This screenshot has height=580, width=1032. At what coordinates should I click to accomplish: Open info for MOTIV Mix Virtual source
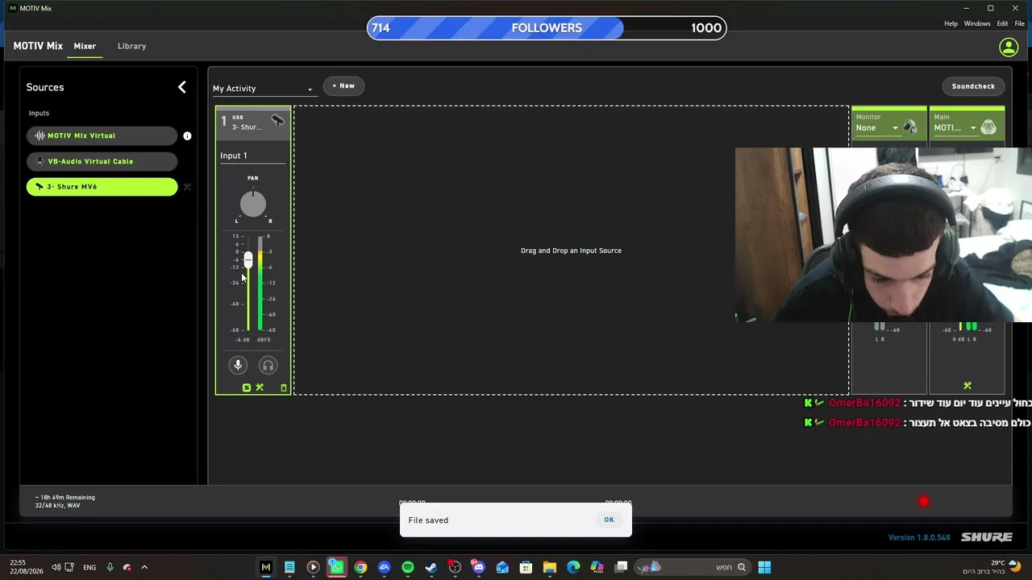click(187, 136)
